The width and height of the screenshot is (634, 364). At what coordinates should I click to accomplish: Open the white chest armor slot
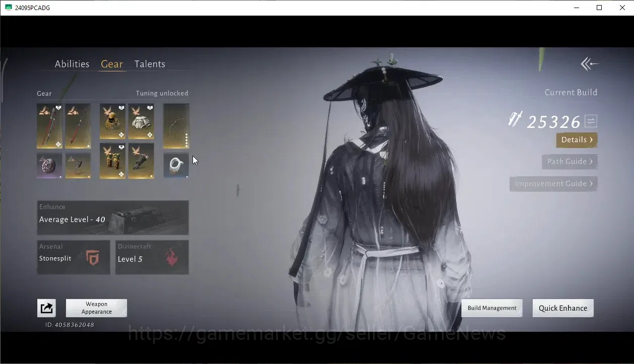141,121
